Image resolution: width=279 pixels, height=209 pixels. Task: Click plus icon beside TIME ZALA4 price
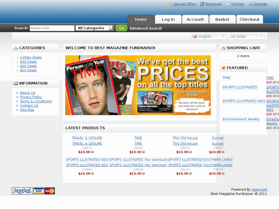144,152
